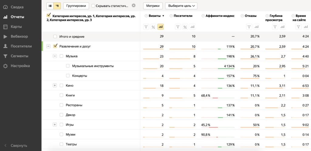Open Выберите цель dropdown
This screenshot has height=151, width=311.
[x=181, y=6]
